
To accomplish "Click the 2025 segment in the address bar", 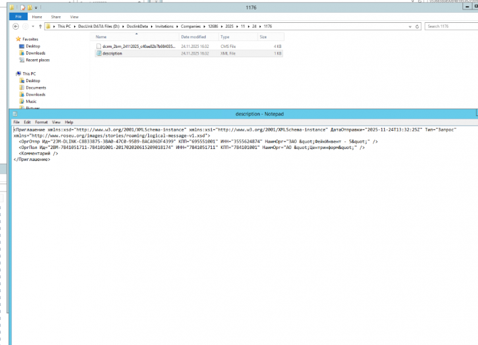I will (x=229, y=26).
